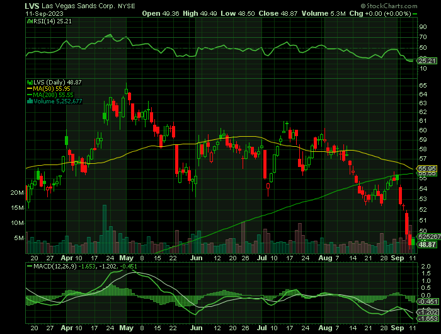Click the 65 price label on the right axis

[423, 86]
